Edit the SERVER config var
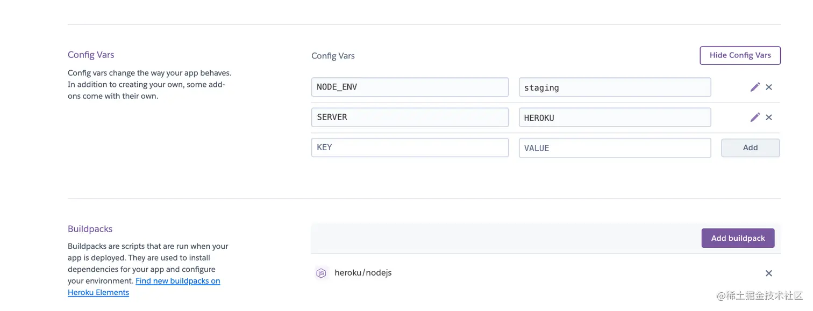 755,117
